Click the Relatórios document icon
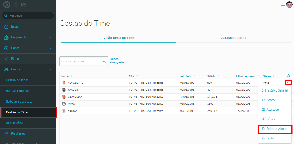The image size is (294, 144). pos(6,134)
